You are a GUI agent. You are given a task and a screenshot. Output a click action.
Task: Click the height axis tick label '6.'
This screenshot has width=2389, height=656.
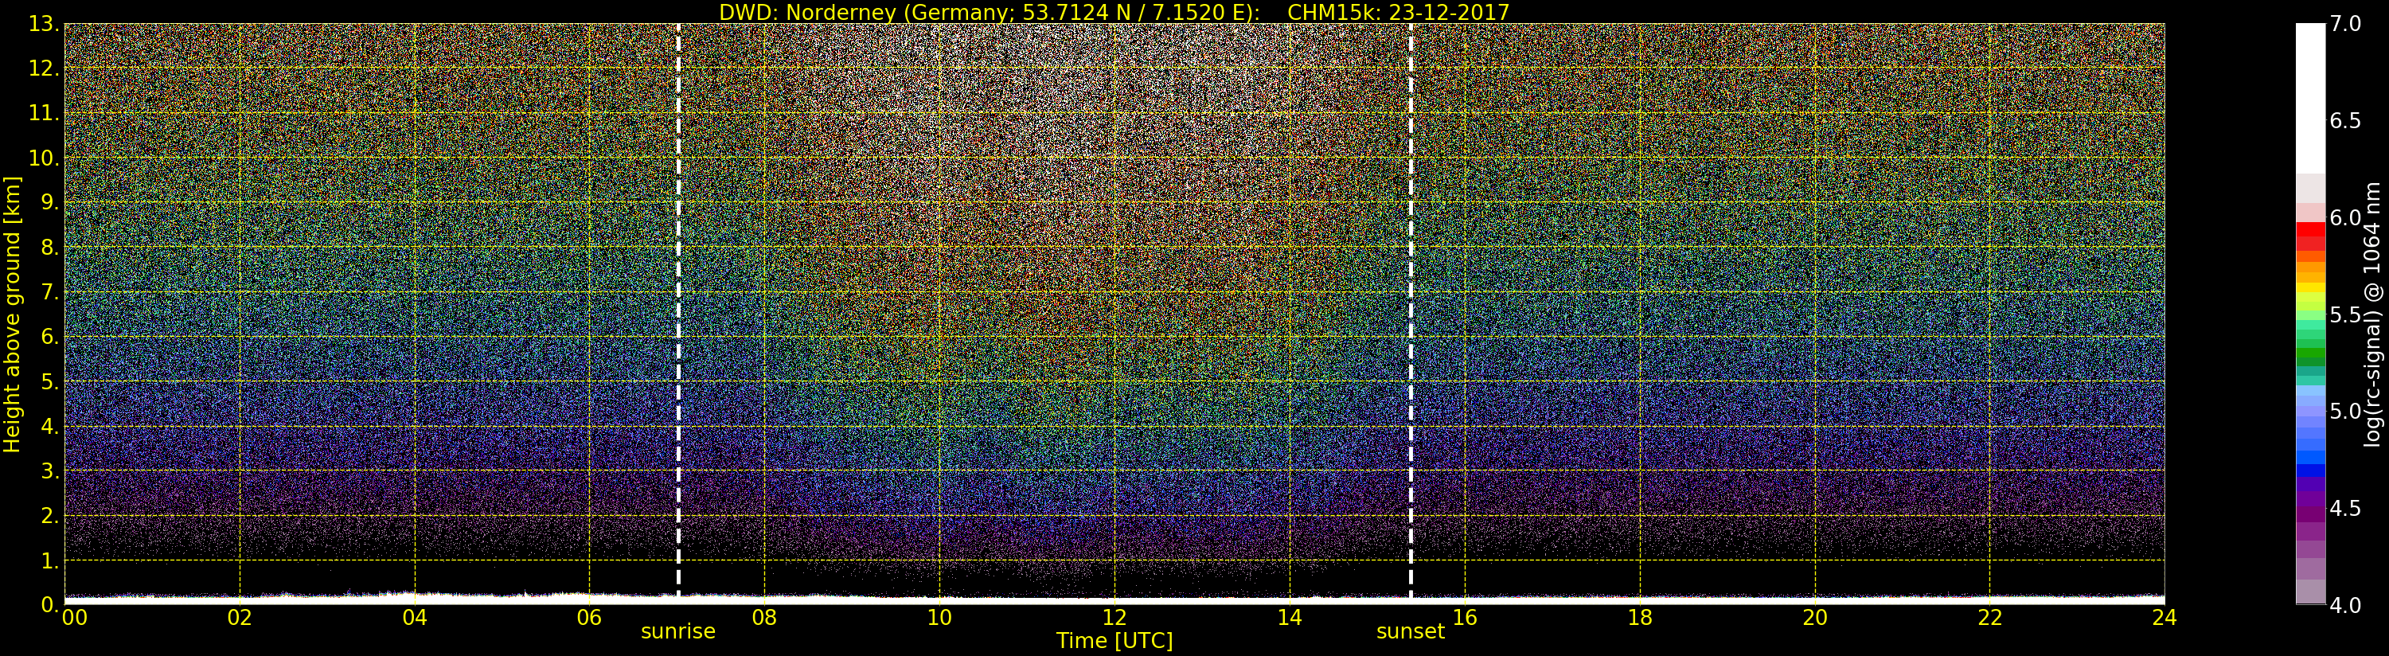pyautogui.click(x=50, y=337)
